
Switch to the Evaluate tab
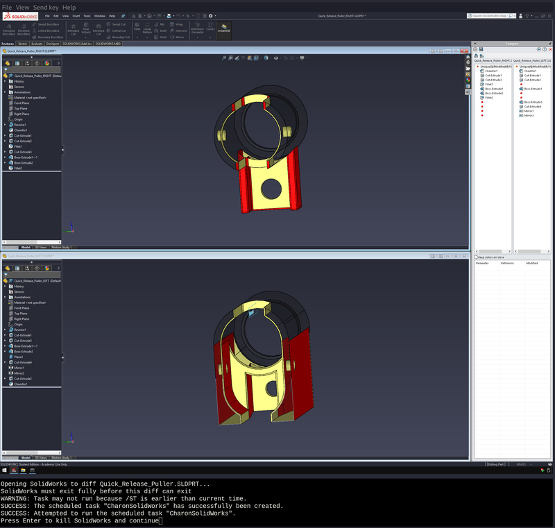[37, 43]
